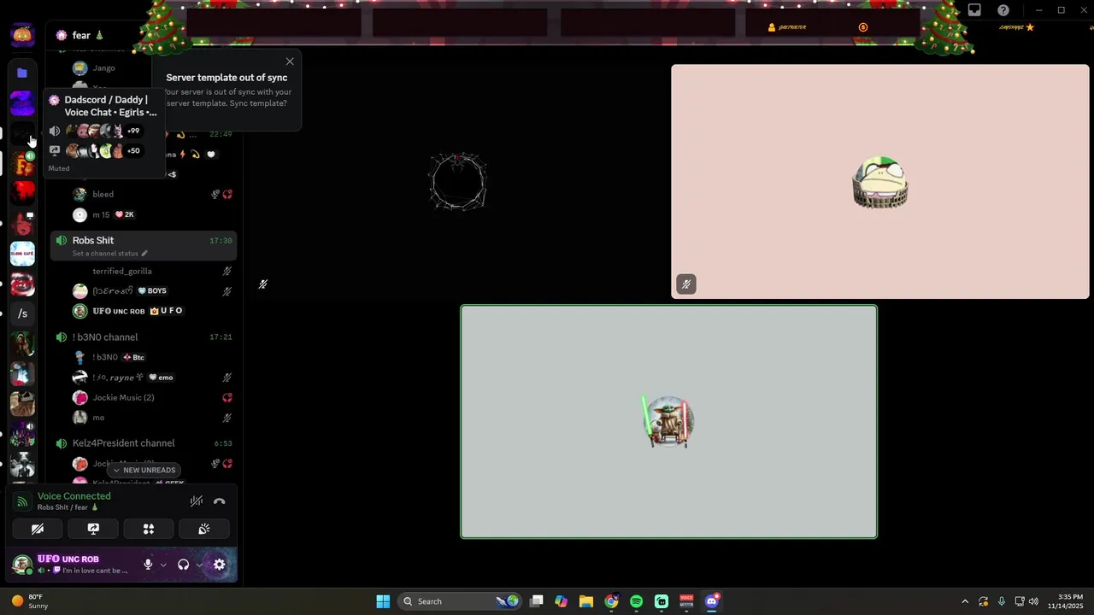Click Voice Connected status text
This screenshot has height=615, width=1094.
74,496
